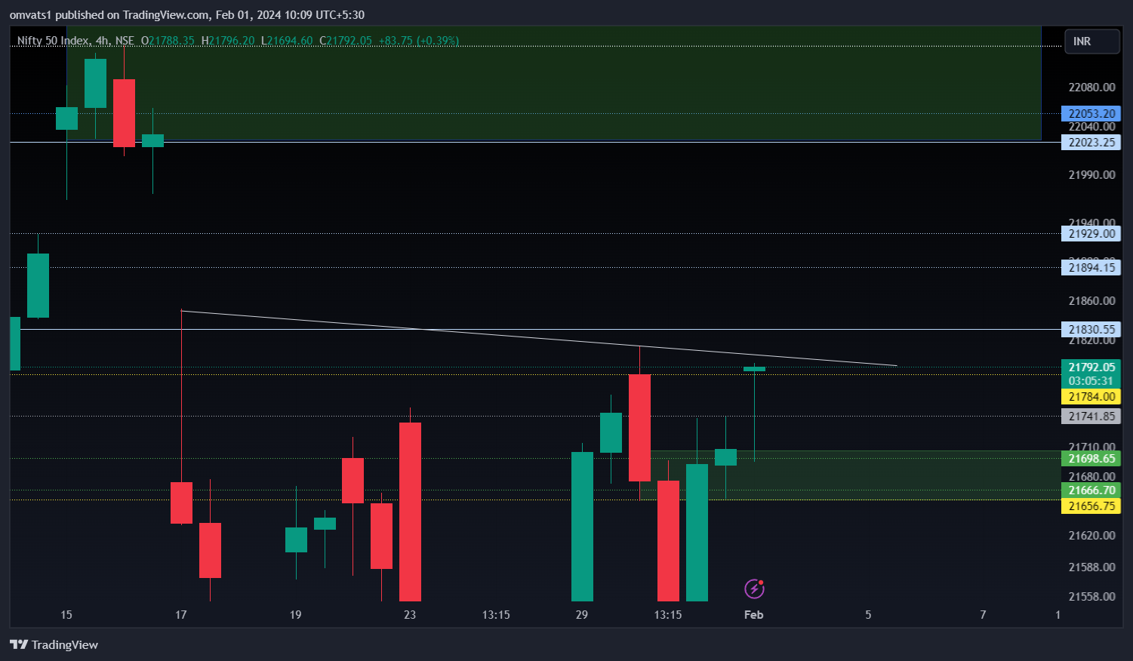Viewport: 1133px width, 661px height.
Task: Click the low value L21694.60
Action: (287, 41)
